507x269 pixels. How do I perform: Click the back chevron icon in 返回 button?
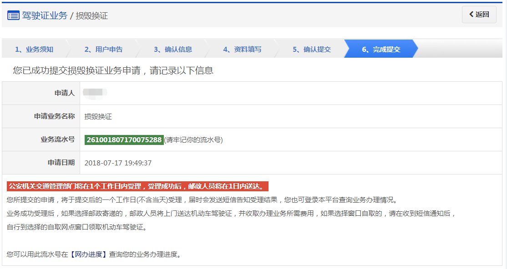coord(472,15)
